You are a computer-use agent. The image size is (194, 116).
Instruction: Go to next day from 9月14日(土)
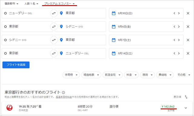coord(179,53)
